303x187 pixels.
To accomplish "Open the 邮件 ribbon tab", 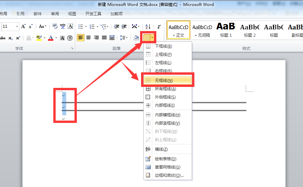I will (x=38, y=14).
